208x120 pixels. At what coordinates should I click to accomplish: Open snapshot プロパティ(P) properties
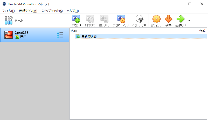coord(121,21)
